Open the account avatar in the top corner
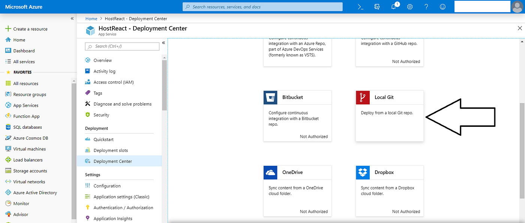 click(517, 6)
